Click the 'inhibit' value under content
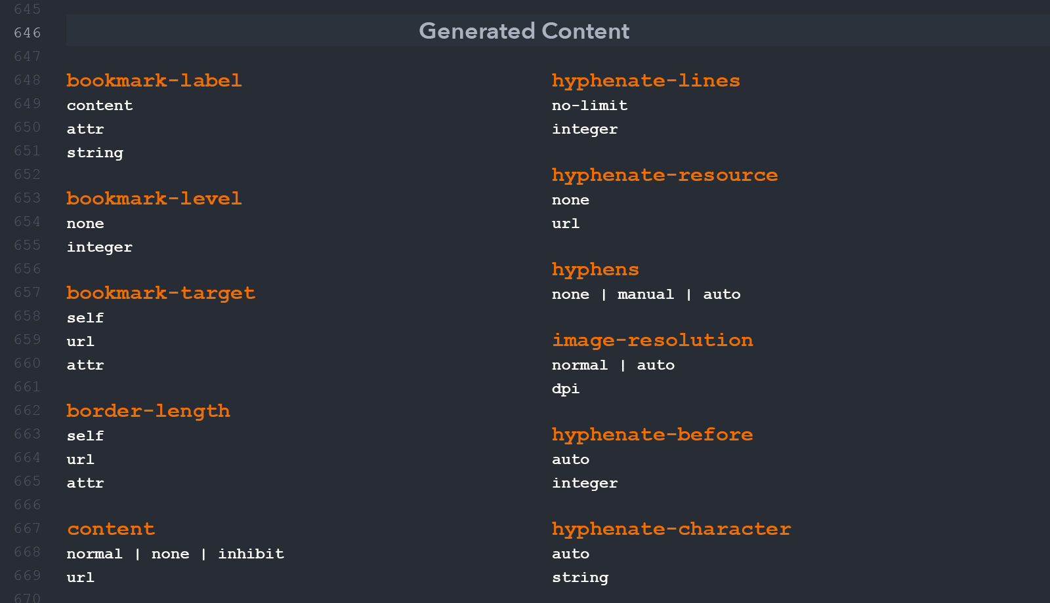Viewport: 1050px width, 603px height. tap(251, 554)
